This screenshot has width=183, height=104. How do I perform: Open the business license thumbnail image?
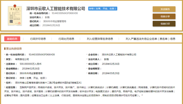(x=15, y=15)
